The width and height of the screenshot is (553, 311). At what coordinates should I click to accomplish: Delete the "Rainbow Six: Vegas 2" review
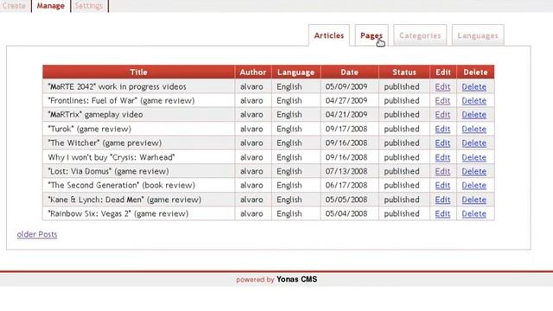pos(474,213)
